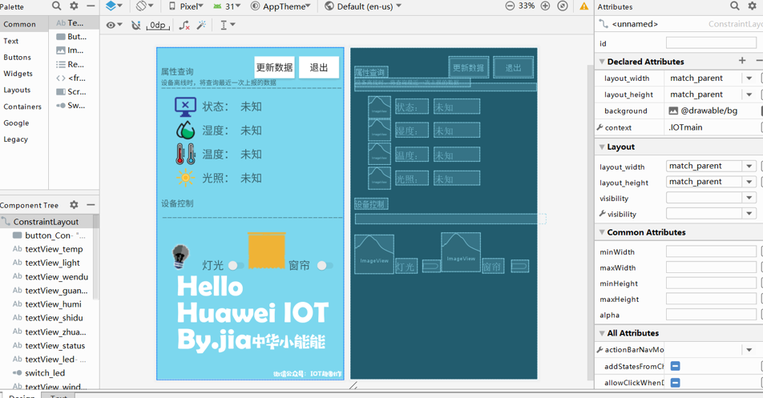Collapse Common Attributes section
The height and width of the screenshot is (398, 763).
[x=602, y=232]
